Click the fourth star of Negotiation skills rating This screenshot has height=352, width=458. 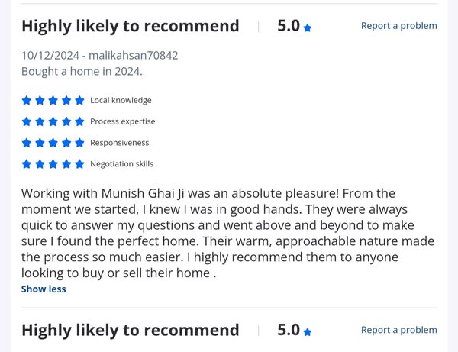point(66,164)
